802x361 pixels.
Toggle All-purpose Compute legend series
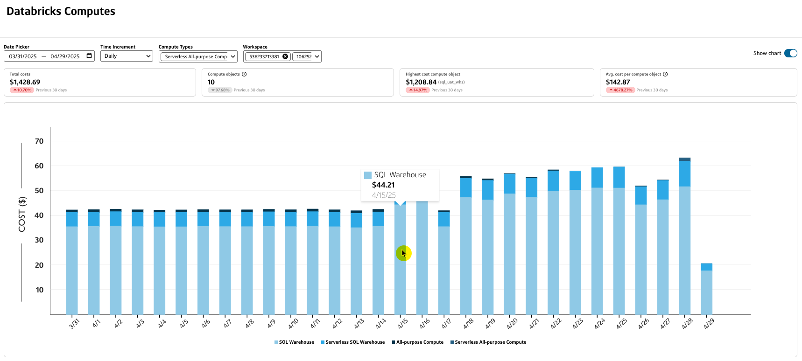pyautogui.click(x=418, y=342)
